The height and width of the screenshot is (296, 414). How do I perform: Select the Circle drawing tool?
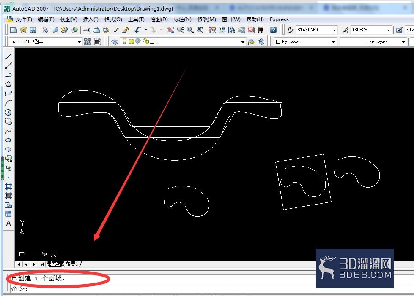pyautogui.click(x=8, y=113)
